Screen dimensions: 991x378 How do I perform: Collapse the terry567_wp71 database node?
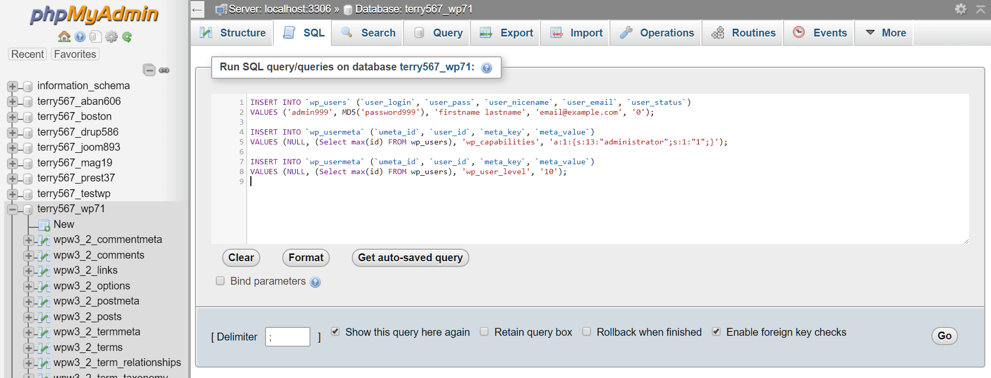tap(13, 209)
